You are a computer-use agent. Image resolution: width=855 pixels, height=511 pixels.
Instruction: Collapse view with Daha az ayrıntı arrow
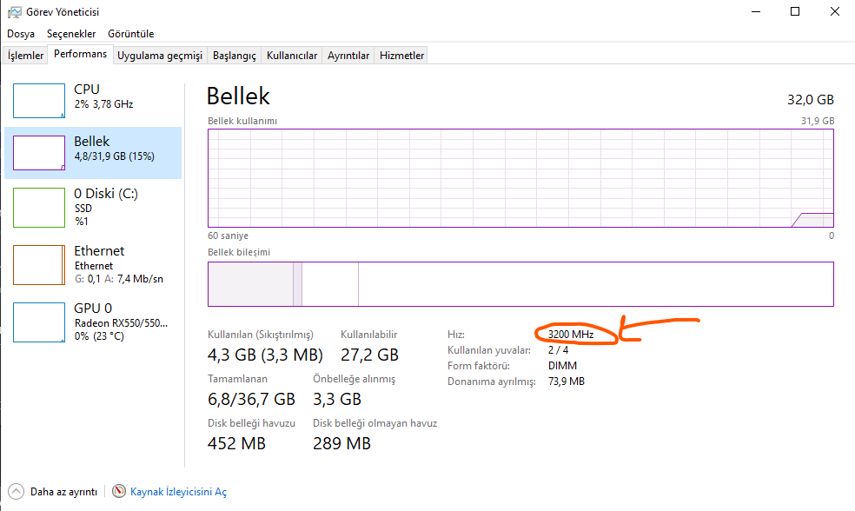[x=17, y=491]
